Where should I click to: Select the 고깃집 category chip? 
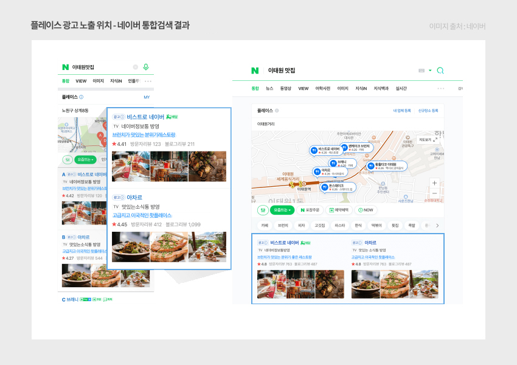coord(320,226)
